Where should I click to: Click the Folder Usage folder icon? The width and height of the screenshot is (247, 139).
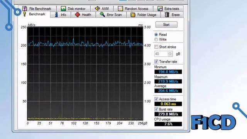[x=133, y=15]
